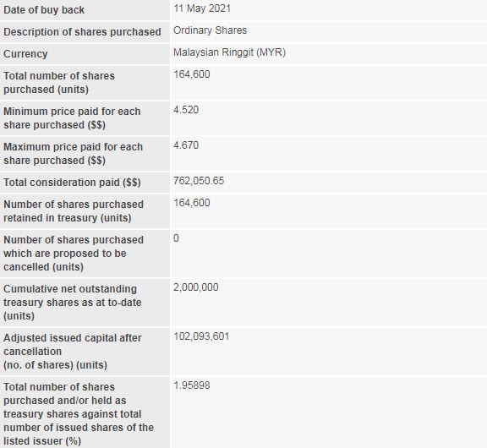Click shares retained in treasury label
The height and width of the screenshot is (448, 487).
[x=74, y=211]
